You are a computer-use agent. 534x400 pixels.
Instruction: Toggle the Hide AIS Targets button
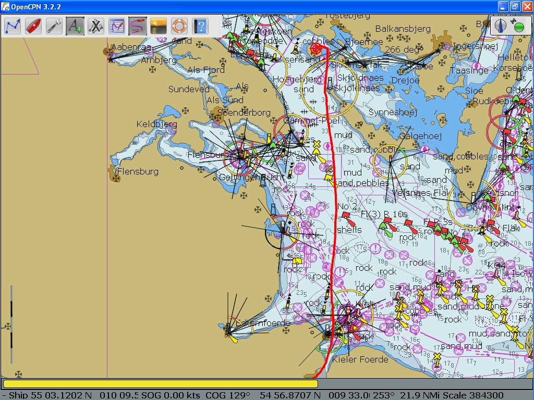tap(96, 26)
